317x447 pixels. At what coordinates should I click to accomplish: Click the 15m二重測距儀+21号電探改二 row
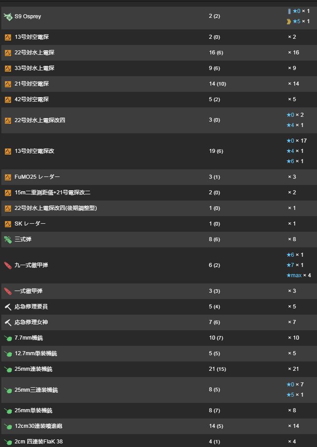tap(53, 193)
